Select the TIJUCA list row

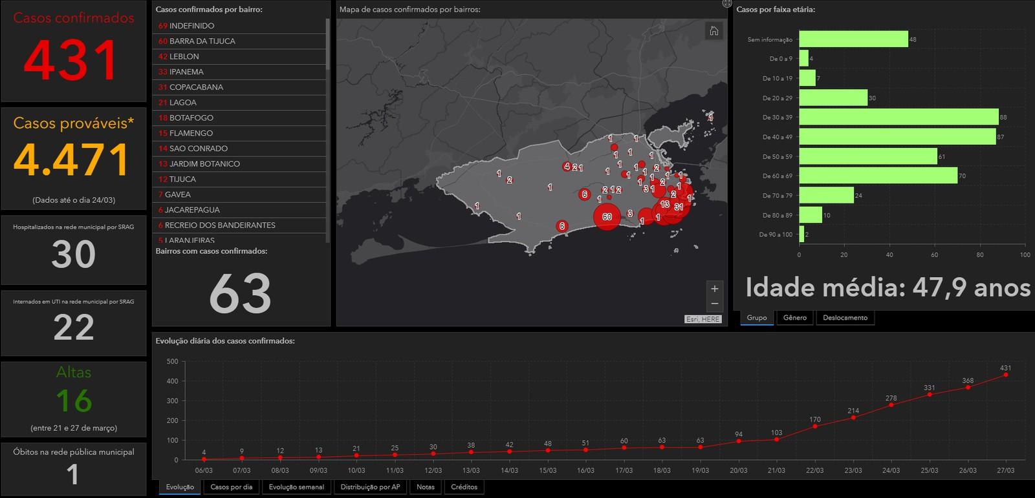coord(239,180)
